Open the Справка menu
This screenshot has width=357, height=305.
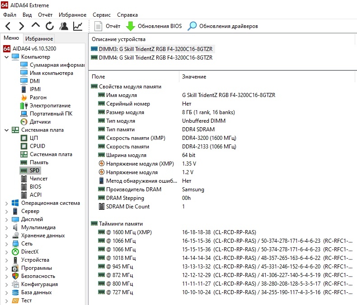(x=127, y=15)
